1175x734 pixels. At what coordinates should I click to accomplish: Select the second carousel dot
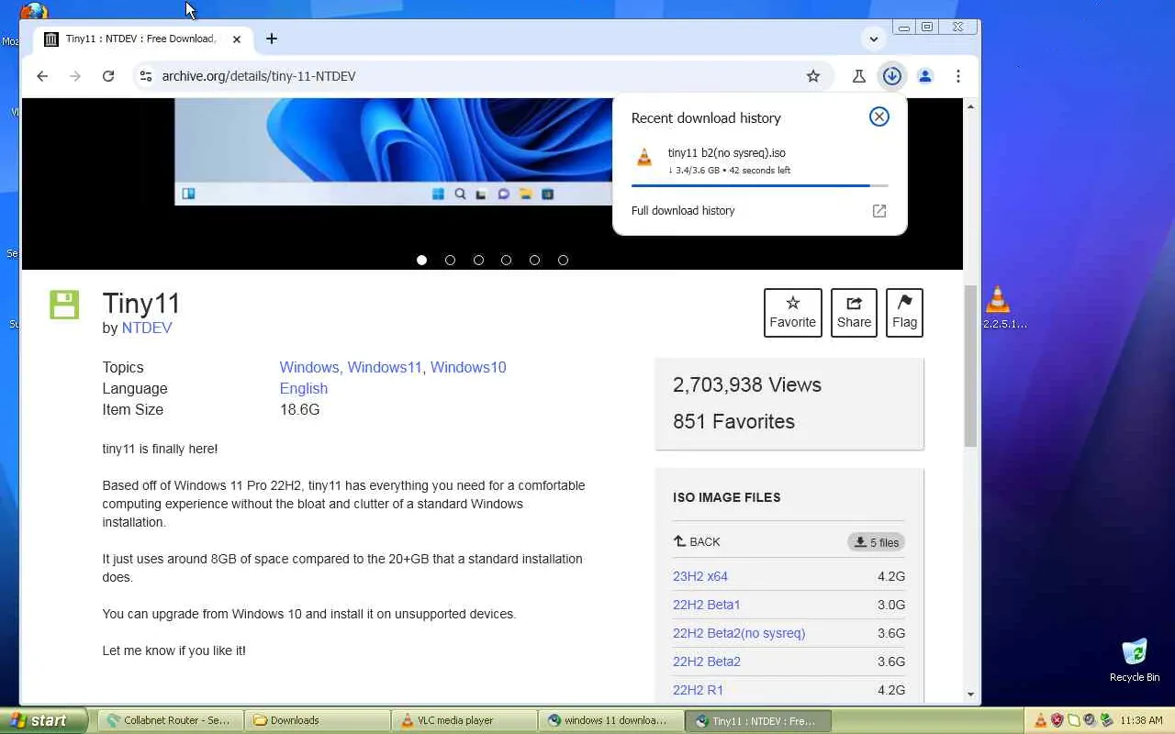[450, 261]
